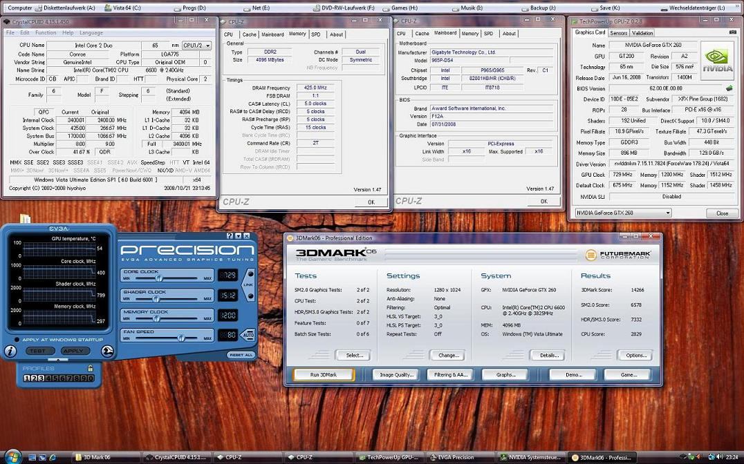Screen dimensions: 744x464
Task: Click the Show Desktop quick launch icon
Action: click(32, 457)
